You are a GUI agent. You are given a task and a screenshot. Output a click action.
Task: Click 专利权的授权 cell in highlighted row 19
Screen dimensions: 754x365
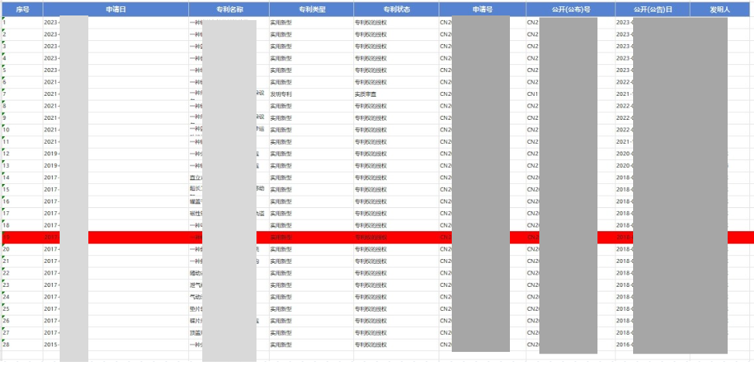click(396, 237)
